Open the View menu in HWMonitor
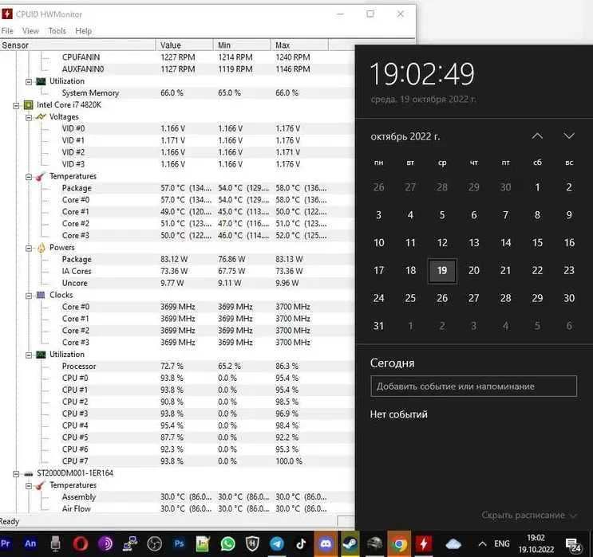Viewport: 593px width, 557px height. 30,31
